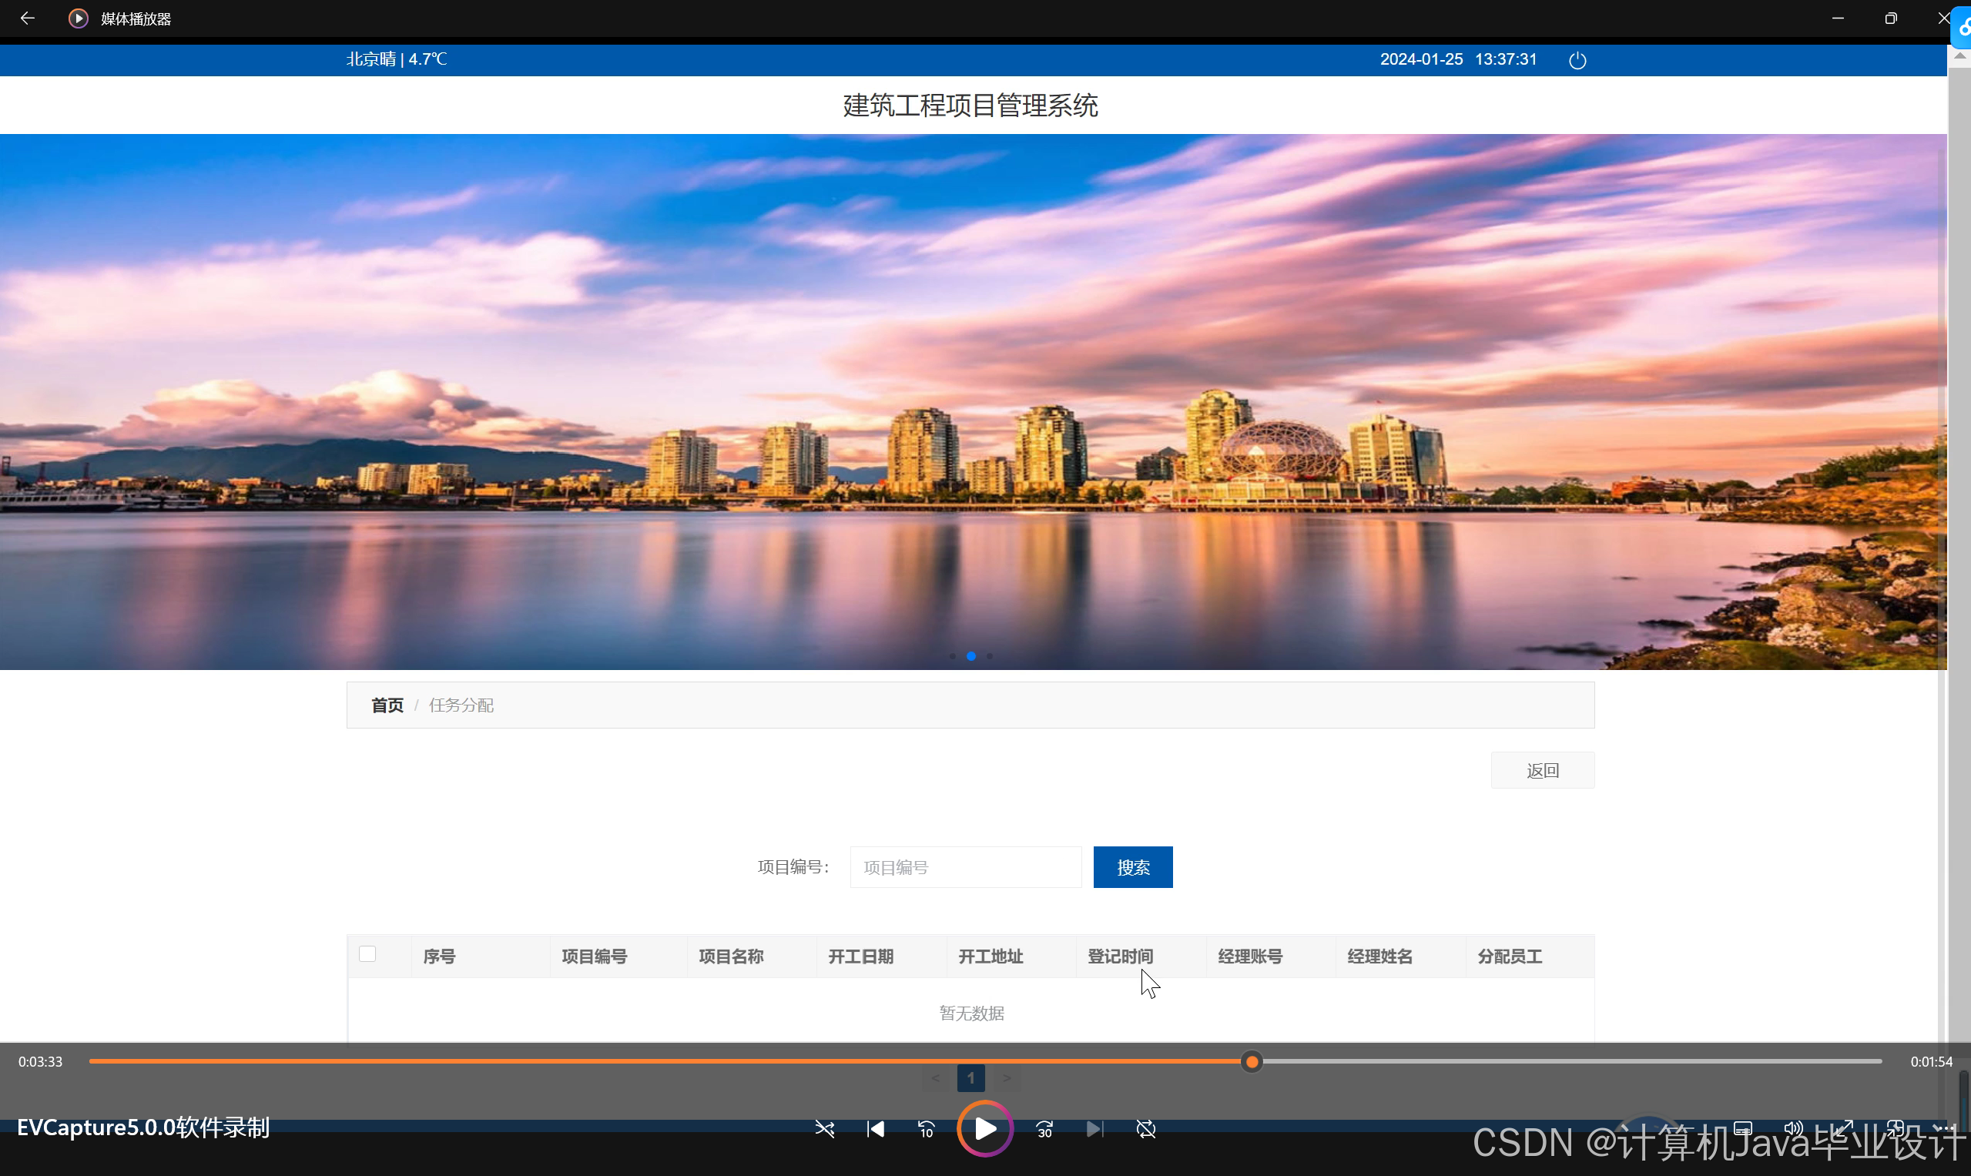
Task: Select the middle carousel indicator dot
Action: click(970, 656)
